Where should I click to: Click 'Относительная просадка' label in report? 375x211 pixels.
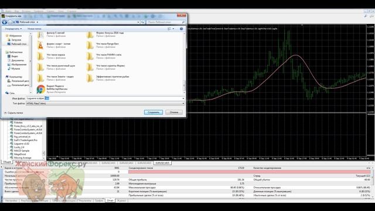click(x=267, y=188)
